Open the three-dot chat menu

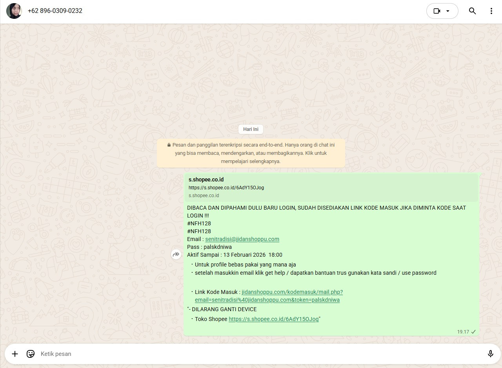point(491,11)
